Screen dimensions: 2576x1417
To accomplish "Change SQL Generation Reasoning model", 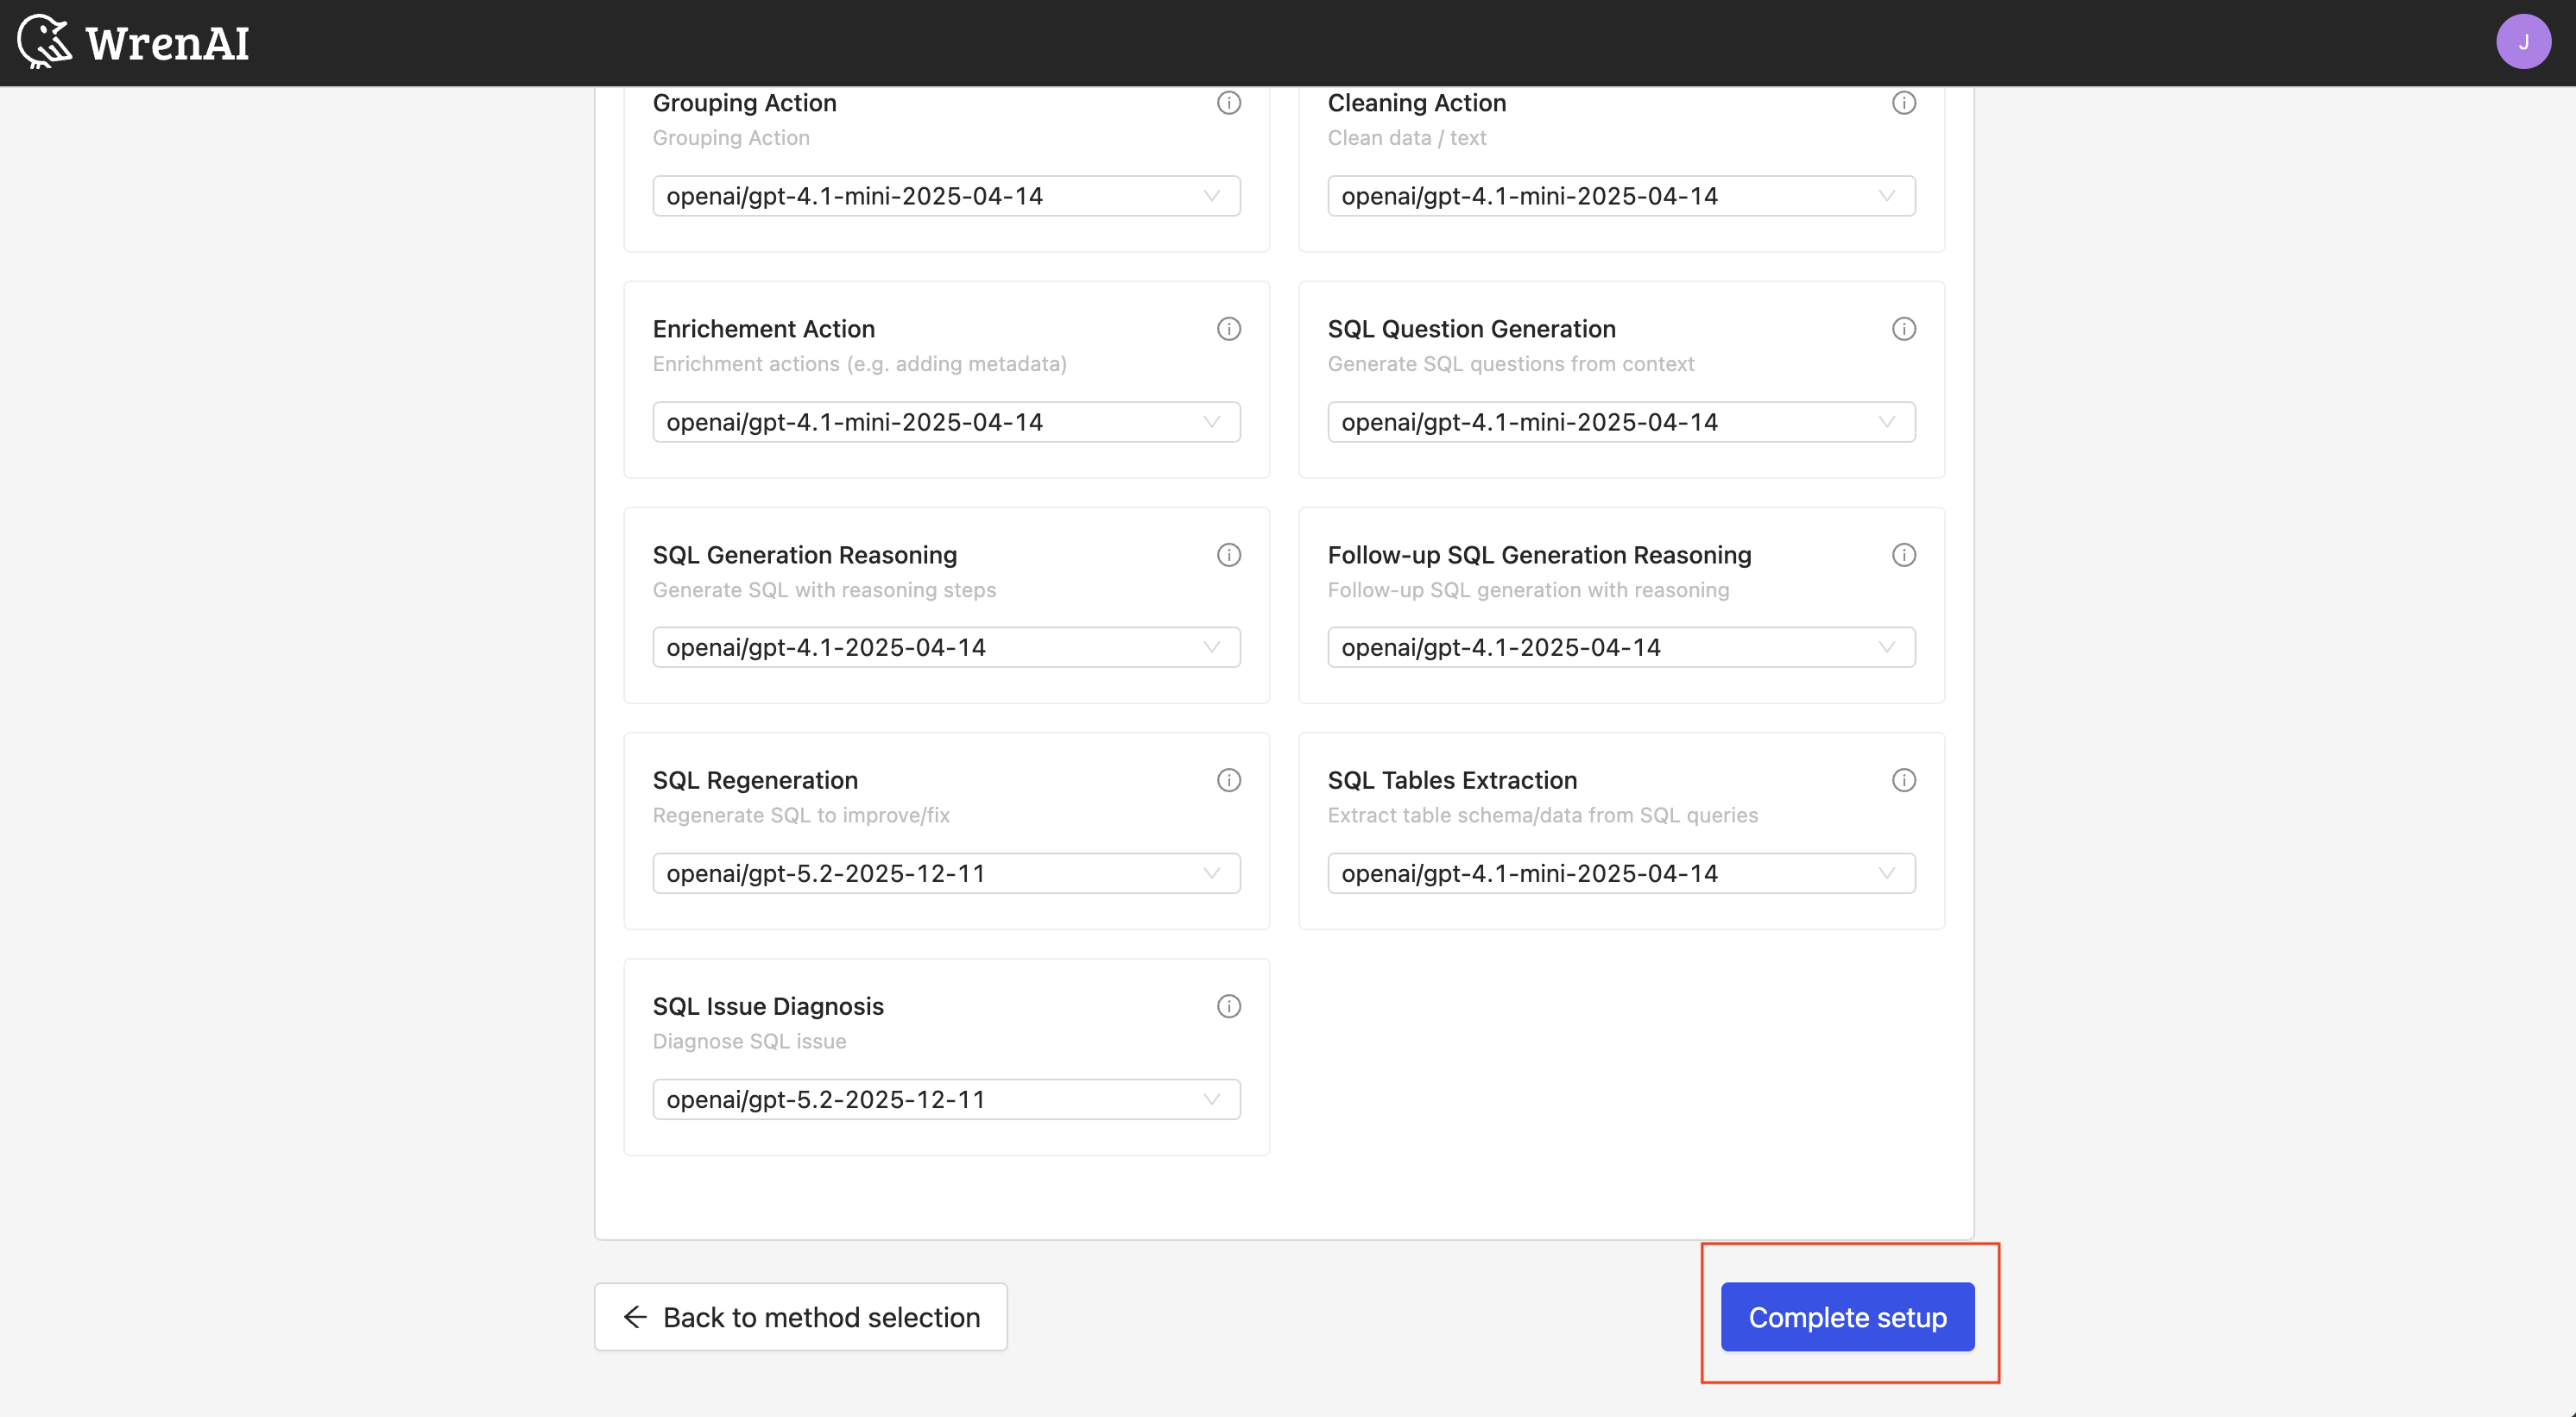I will [x=945, y=647].
